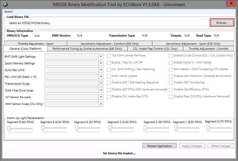Check Disable EGT Monitoring

coord(171,83)
